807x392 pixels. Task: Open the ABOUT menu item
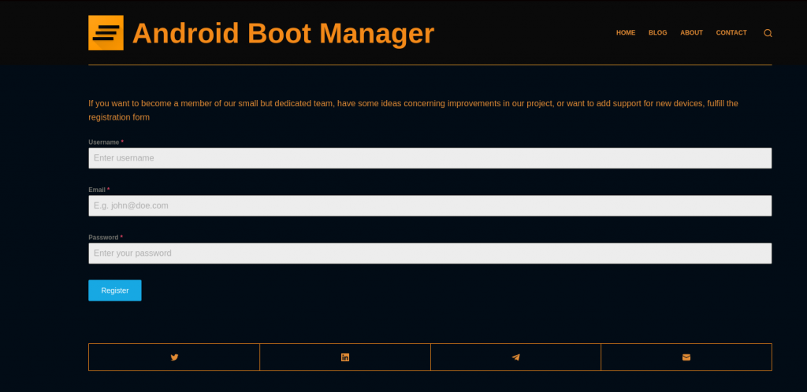(692, 33)
